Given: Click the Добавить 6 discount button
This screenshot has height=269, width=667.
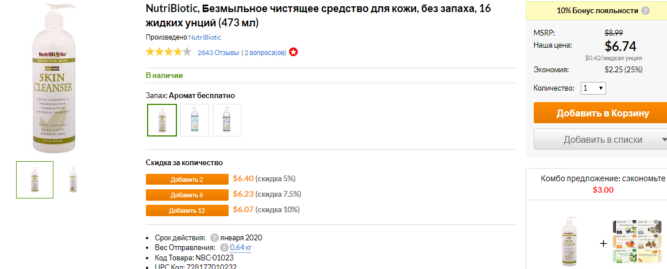Looking at the screenshot, I should tap(187, 195).
